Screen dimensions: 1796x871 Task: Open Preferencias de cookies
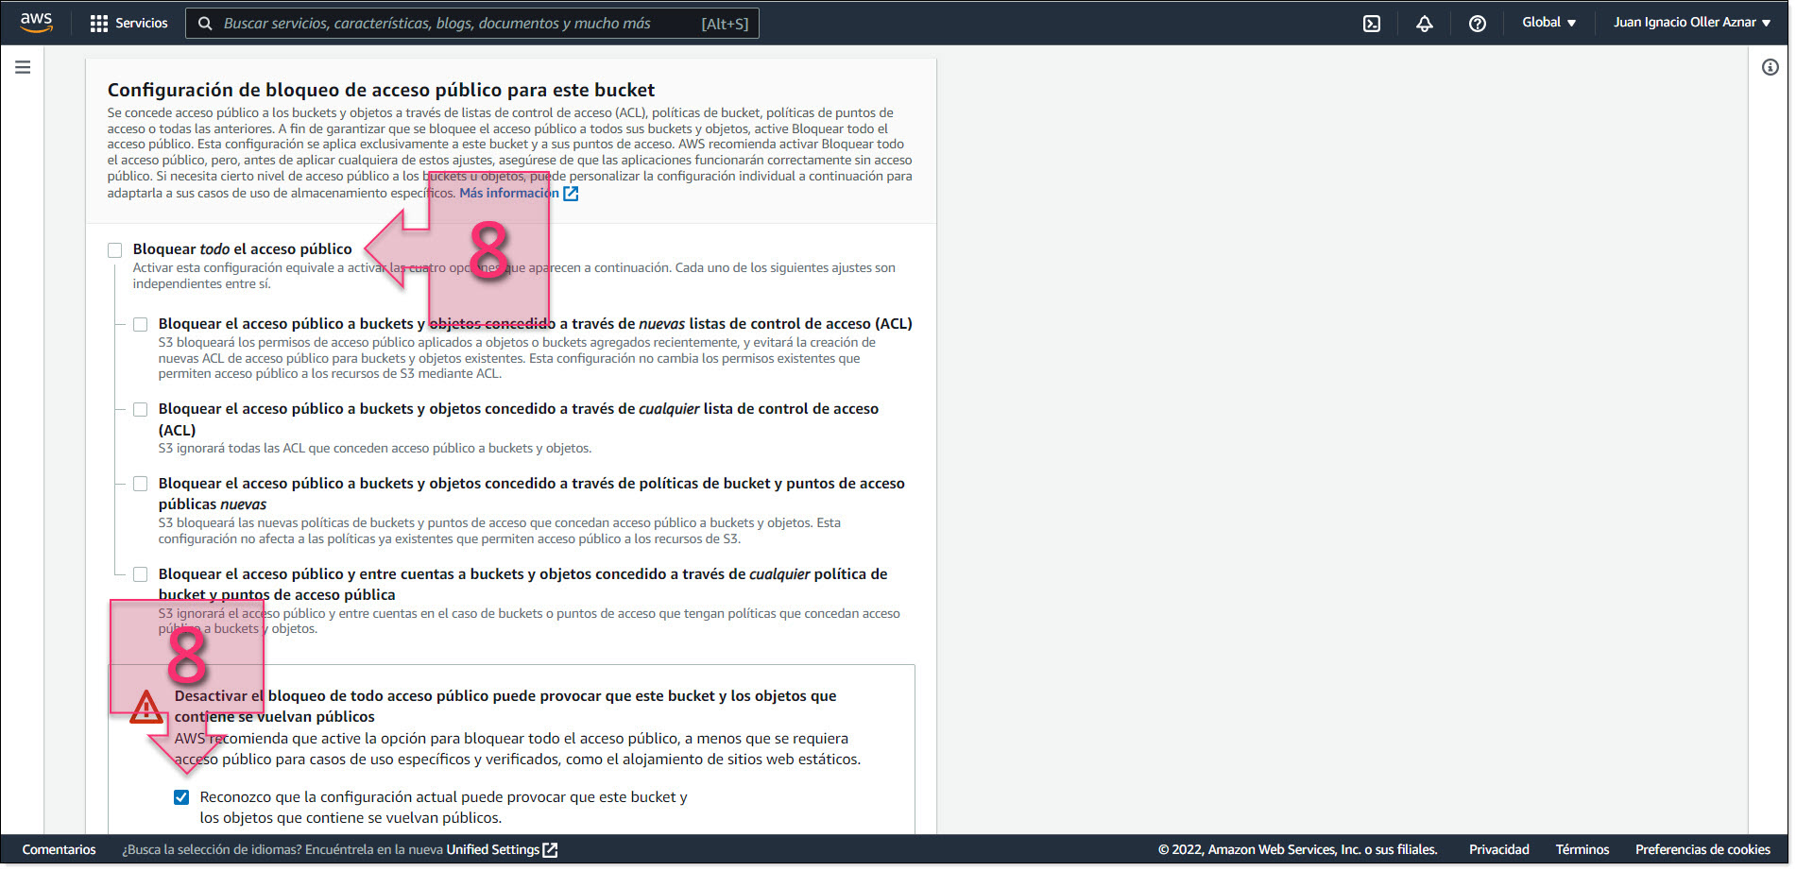point(1702,849)
